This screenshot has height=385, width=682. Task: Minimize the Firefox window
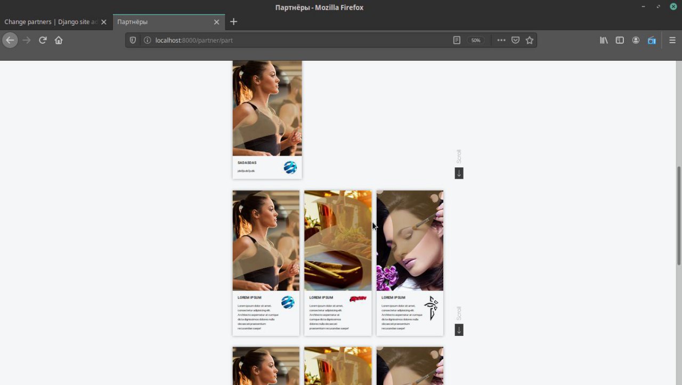[643, 7]
